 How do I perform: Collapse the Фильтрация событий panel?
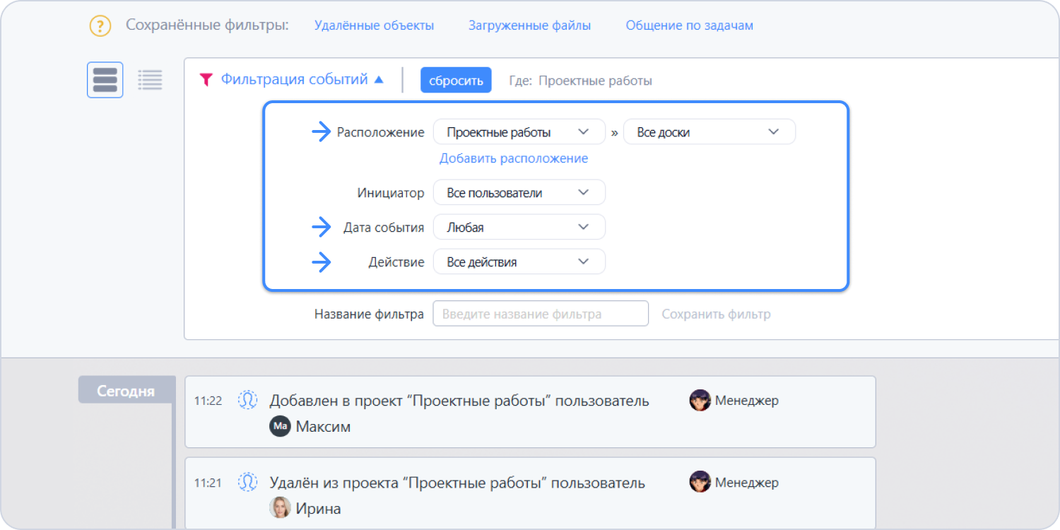click(302, 80)
